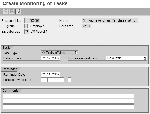Open the Task Type dropdown list icon
This screenshot has height=114, width=150.
pyautogui.click(x=76, y=53)
